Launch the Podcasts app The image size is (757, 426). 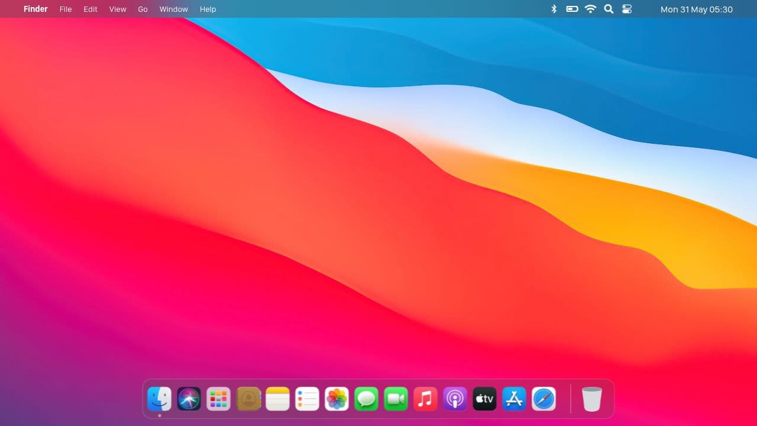click(x=455, y=399)
